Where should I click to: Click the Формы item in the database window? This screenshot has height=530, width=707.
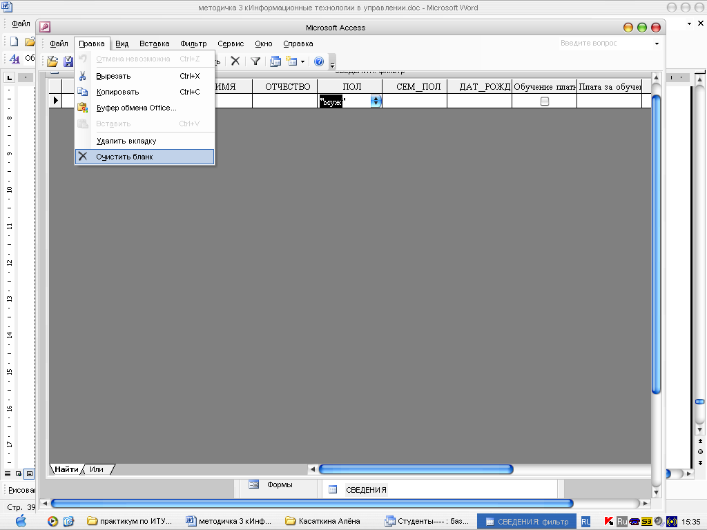point(280,484)
